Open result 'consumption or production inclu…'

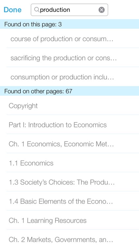[x=73, y=77]
